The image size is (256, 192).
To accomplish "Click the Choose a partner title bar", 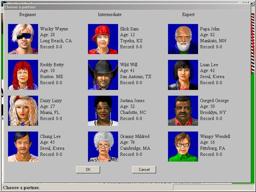I will [x=127, y=7].
